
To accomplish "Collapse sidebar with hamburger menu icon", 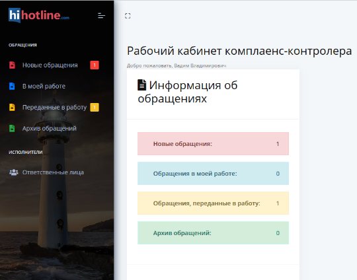I will coord(101,16).
